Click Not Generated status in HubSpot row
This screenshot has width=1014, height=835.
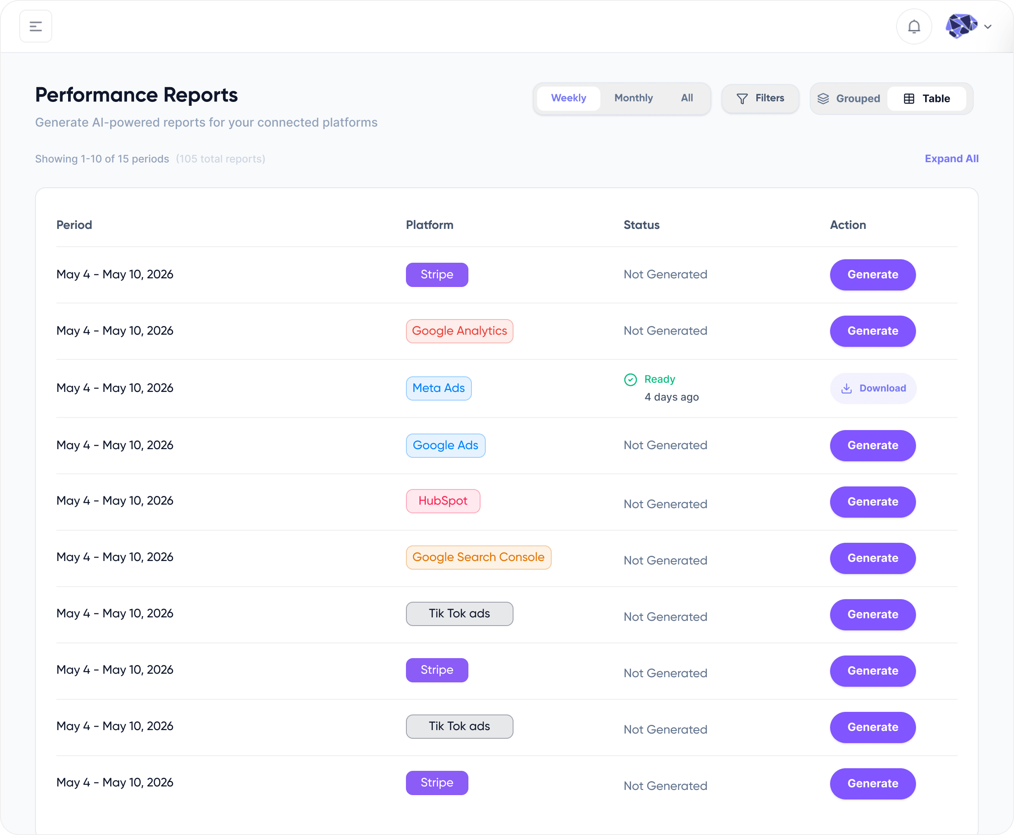point(665,504)
